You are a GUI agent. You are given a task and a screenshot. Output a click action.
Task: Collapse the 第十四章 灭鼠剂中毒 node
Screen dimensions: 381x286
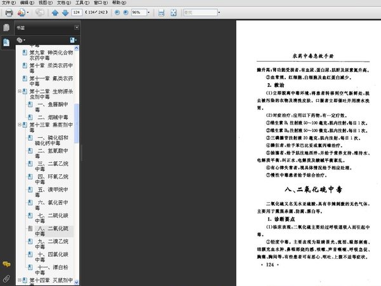point(20,280)
